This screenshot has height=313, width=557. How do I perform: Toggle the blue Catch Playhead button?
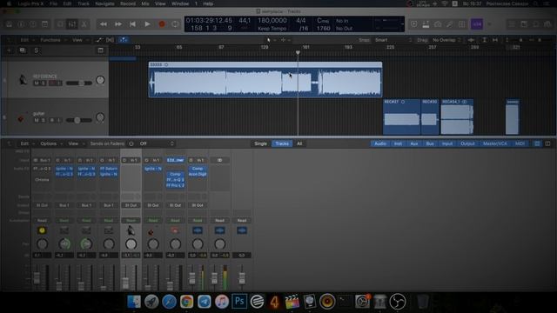(x=124, y=40)
